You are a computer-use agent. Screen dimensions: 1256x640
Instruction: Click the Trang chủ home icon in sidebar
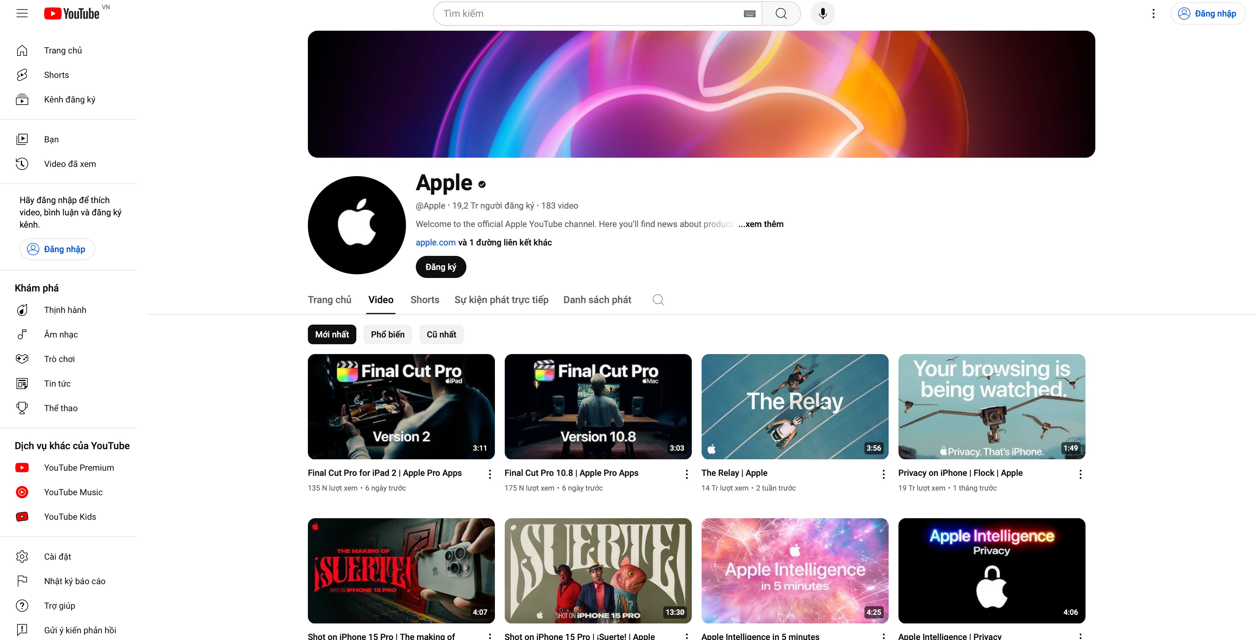[22, 50]
